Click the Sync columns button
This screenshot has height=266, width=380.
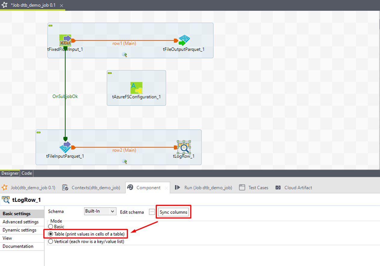click(174, 212)
